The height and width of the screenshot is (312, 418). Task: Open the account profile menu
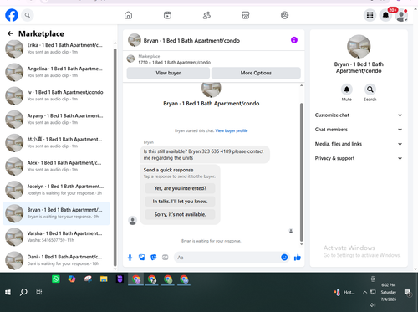click(401, 15)
